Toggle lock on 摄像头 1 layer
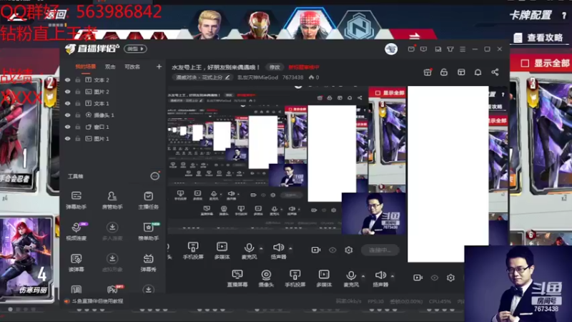This screenshot has width=572, height=322. [x=78, y=115]
